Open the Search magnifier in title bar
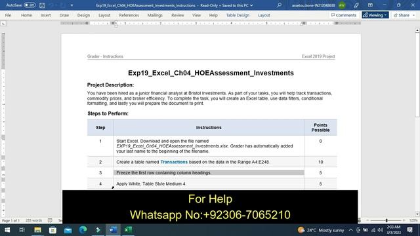 coord(279,5)
